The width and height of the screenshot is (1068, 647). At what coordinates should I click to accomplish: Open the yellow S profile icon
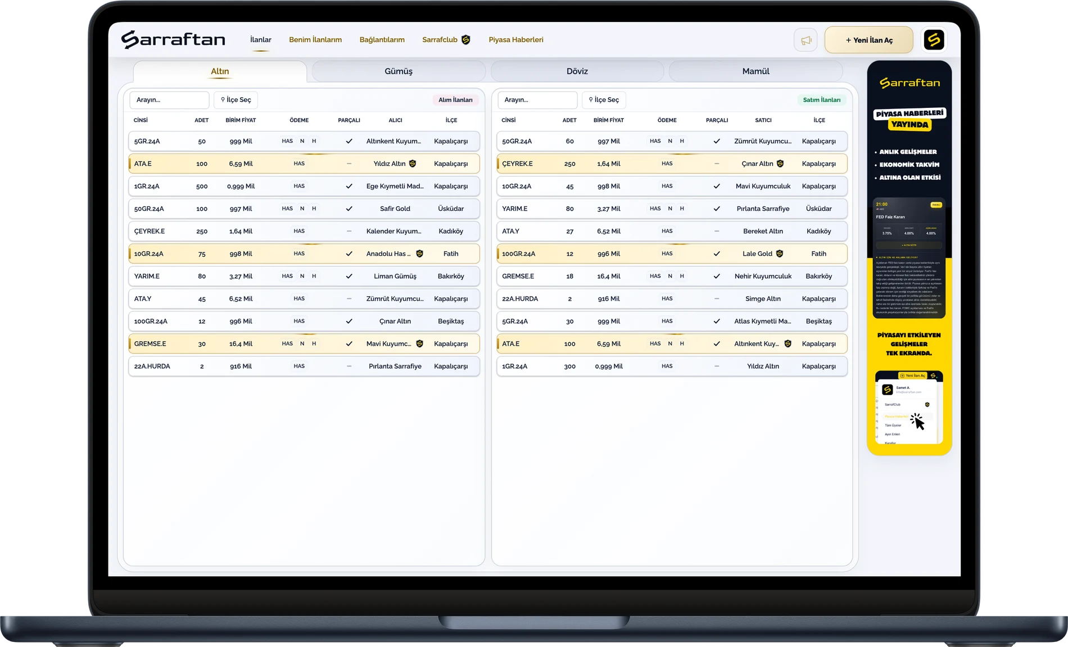click(934, 40)
